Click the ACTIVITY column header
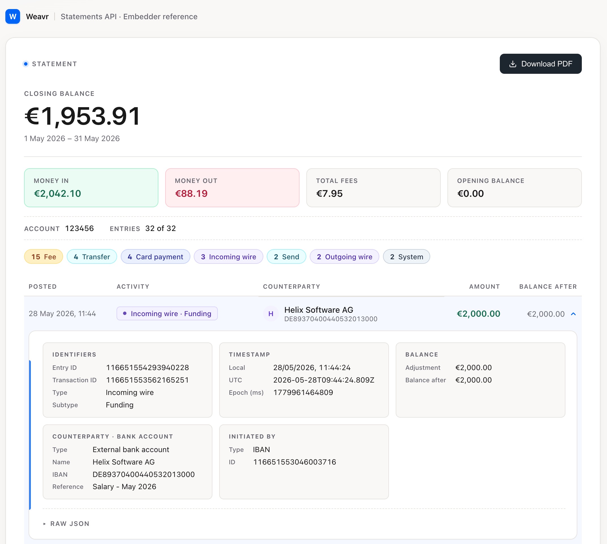 tap(133, 287)
